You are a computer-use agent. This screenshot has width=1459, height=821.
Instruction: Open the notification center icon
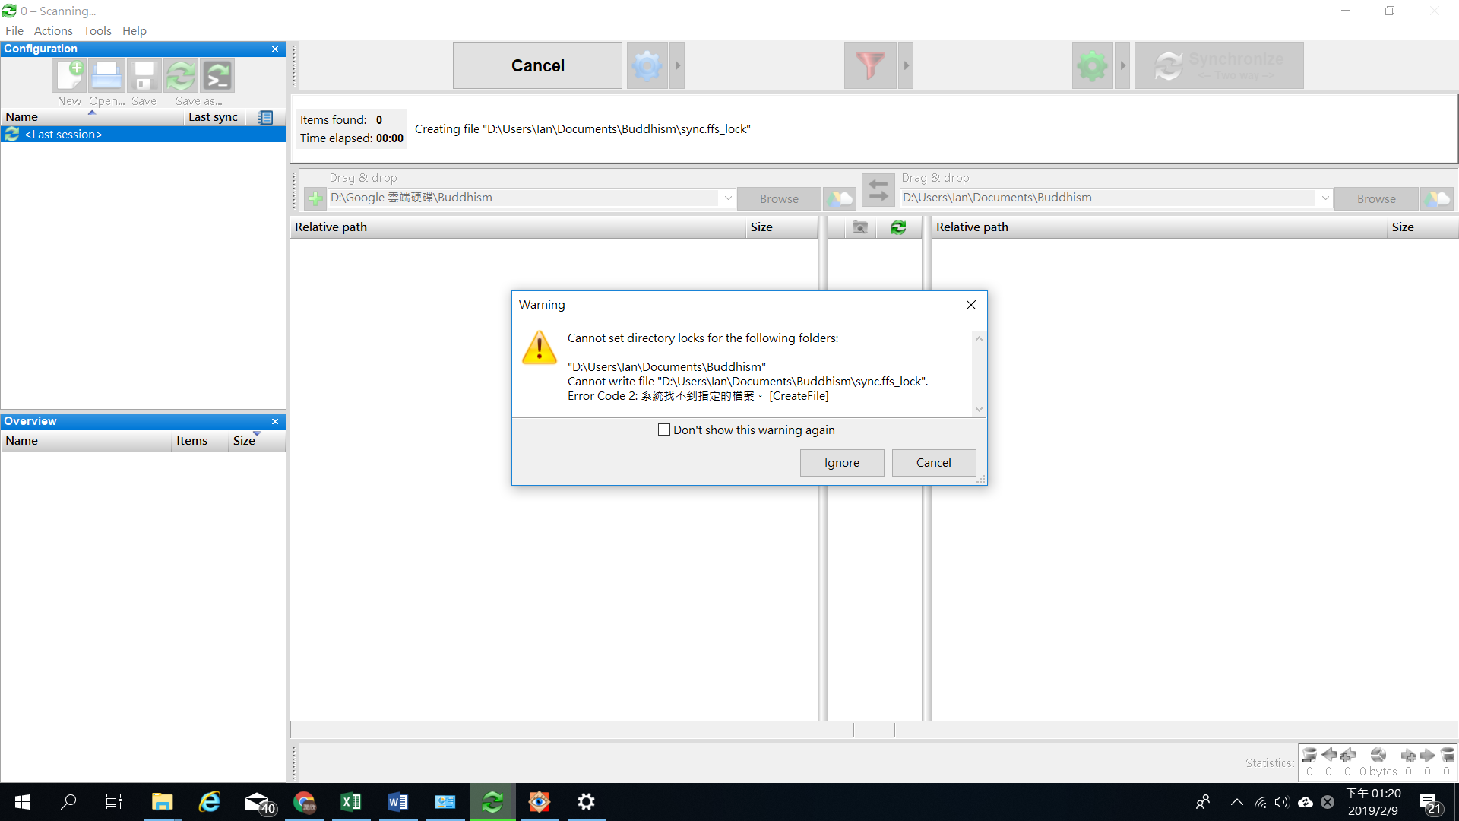[1430, 803]
